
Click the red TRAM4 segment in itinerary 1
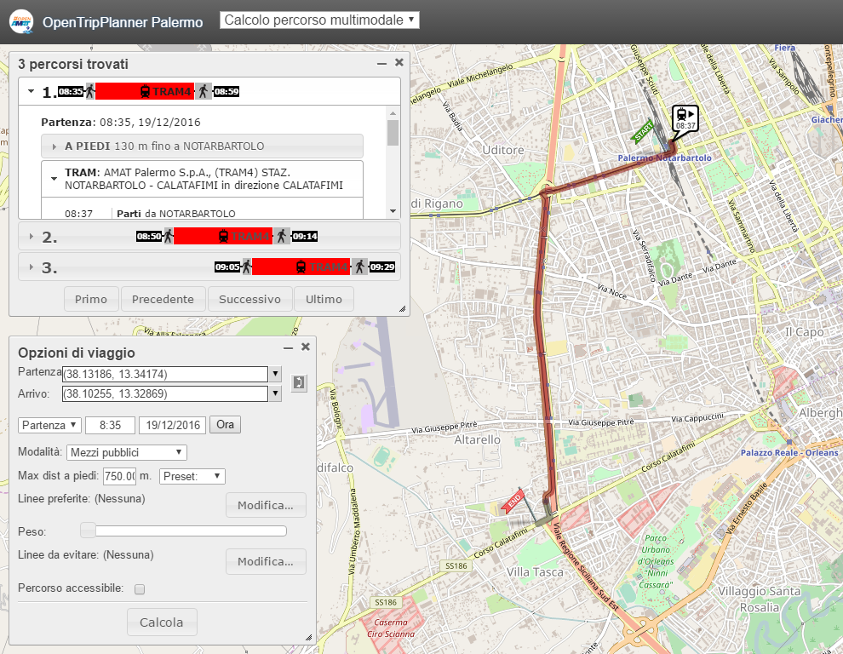click(x=145, y=91)
